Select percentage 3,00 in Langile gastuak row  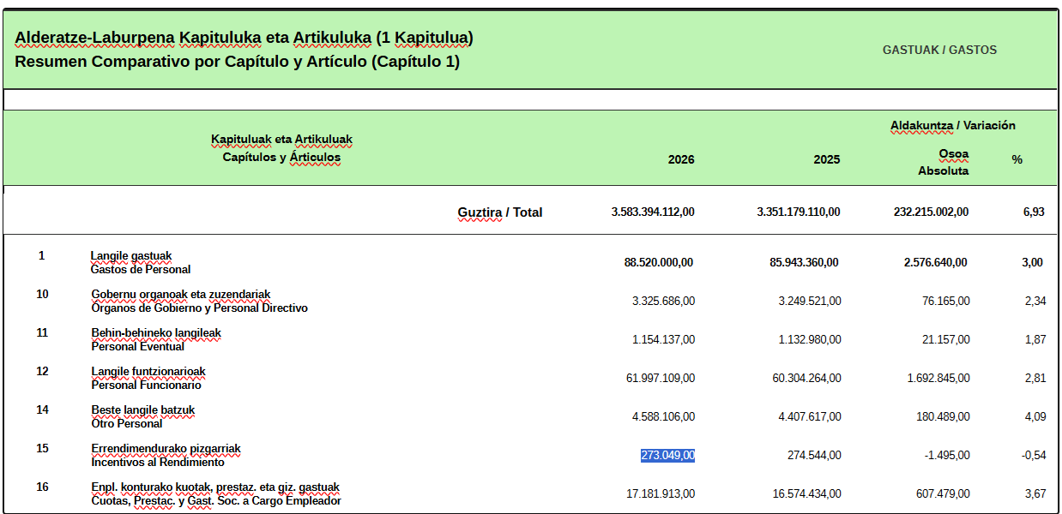click(x=1033, y=263)
